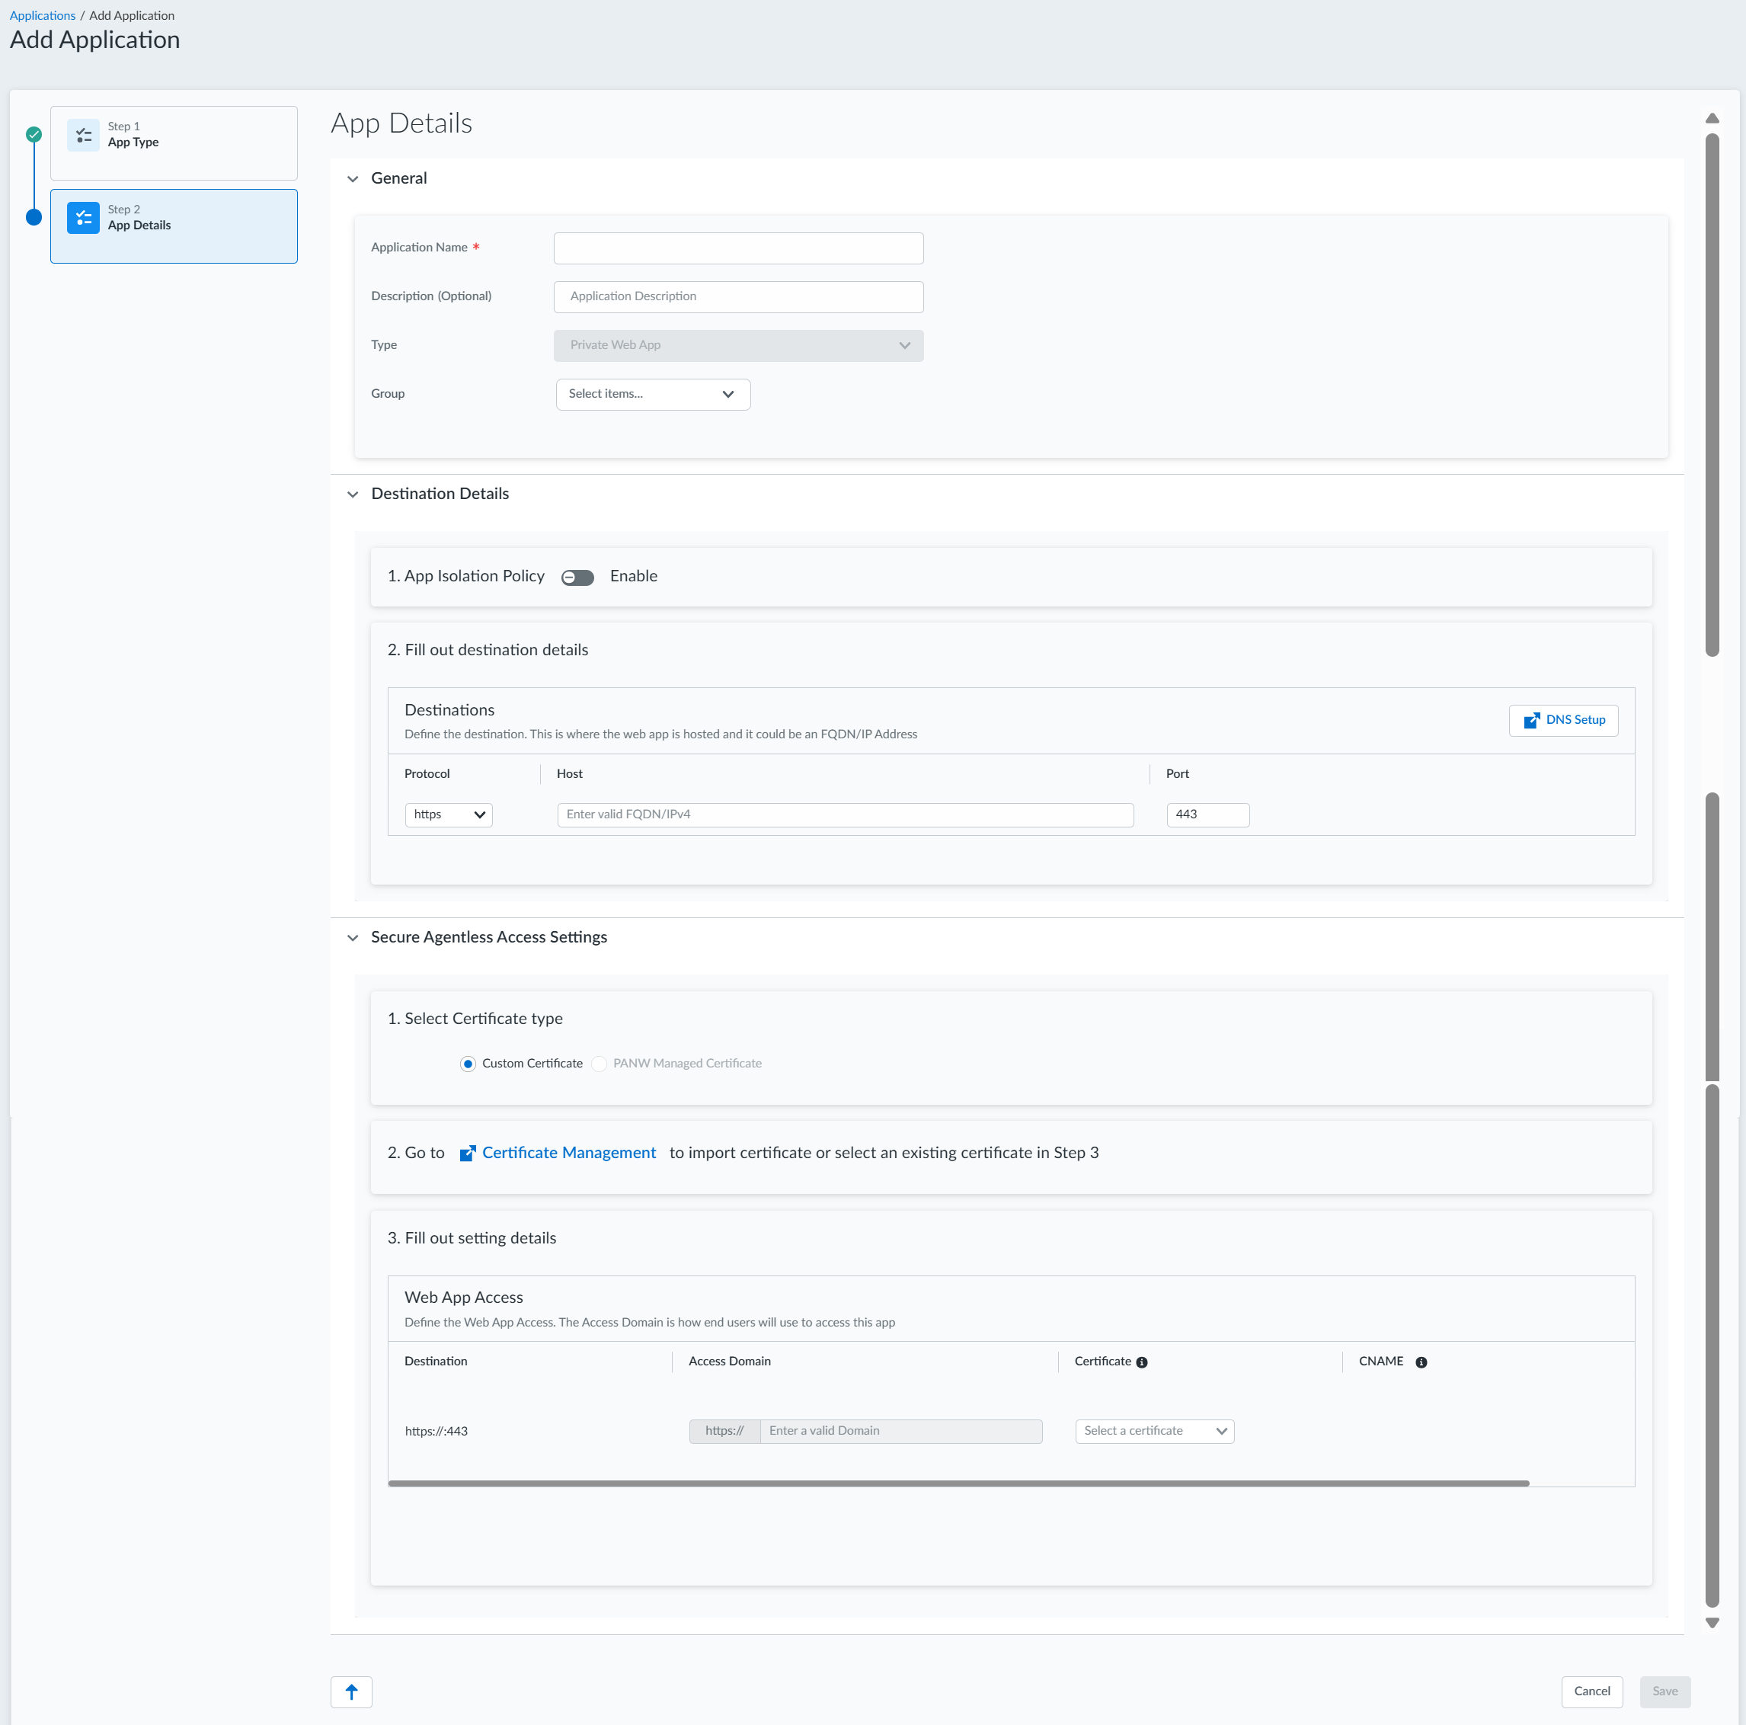Click the Application Name input field
This screenshot has width=1746, height=1725.
[738, 248]
